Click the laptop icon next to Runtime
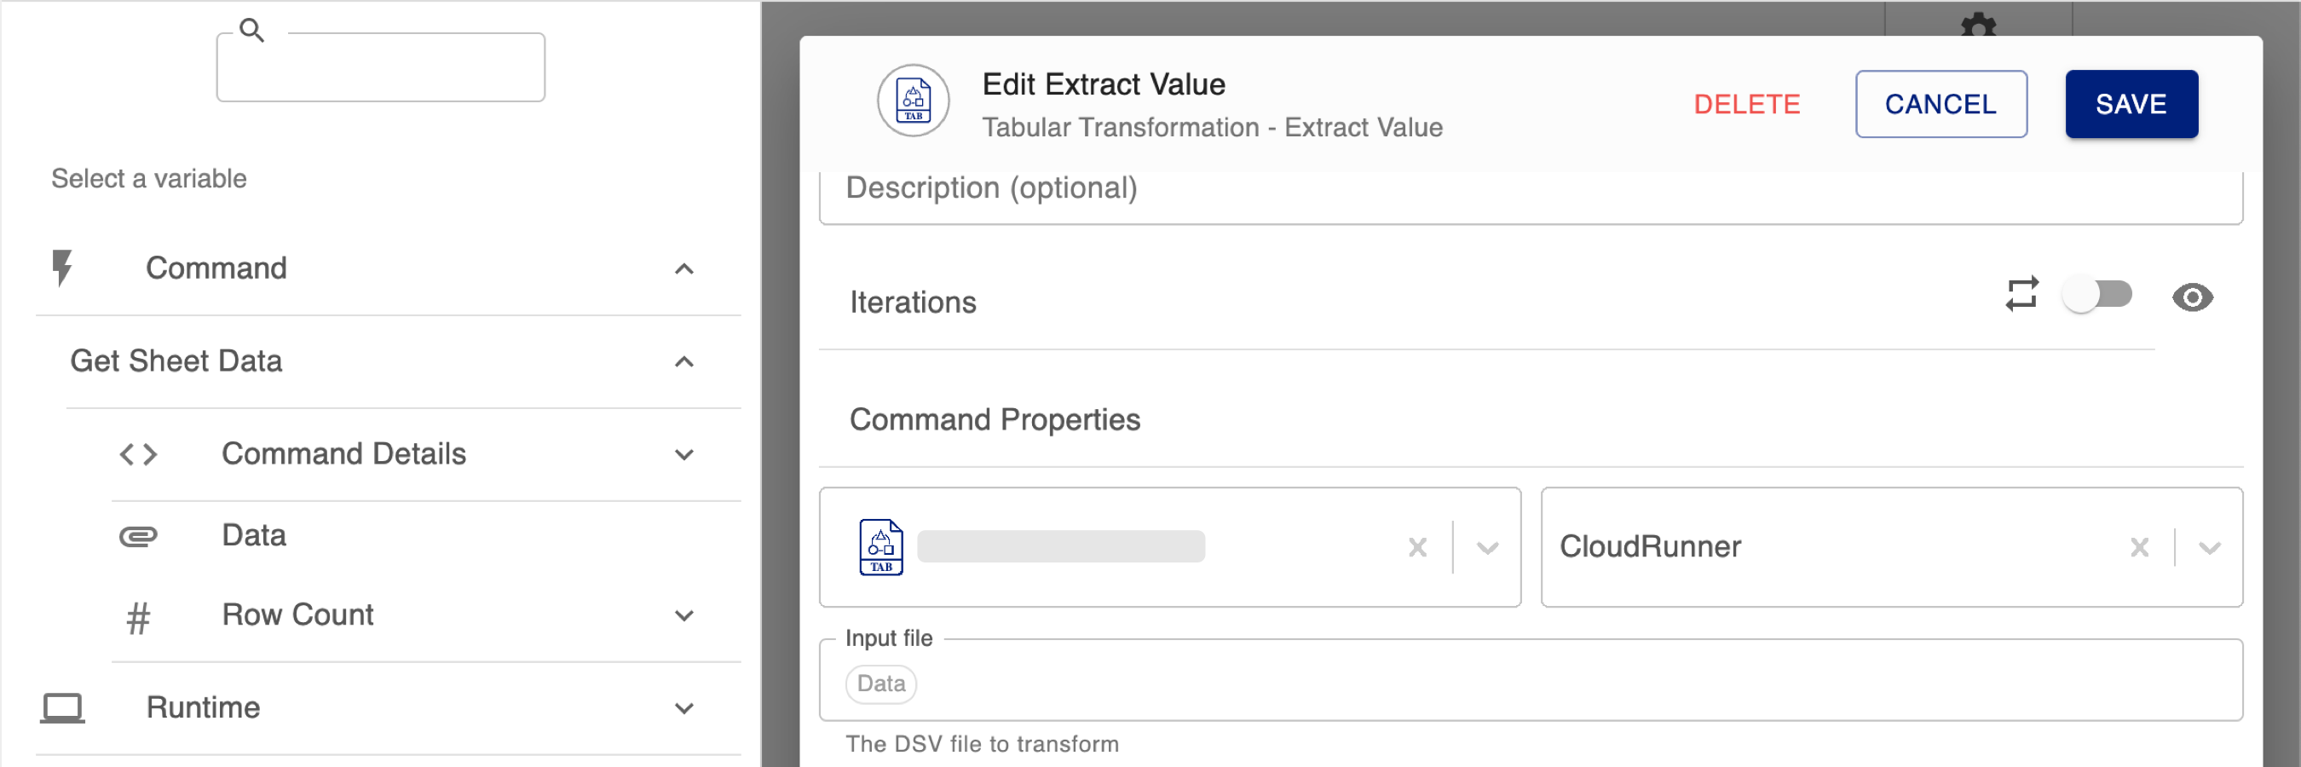 [x=64, y=706]
